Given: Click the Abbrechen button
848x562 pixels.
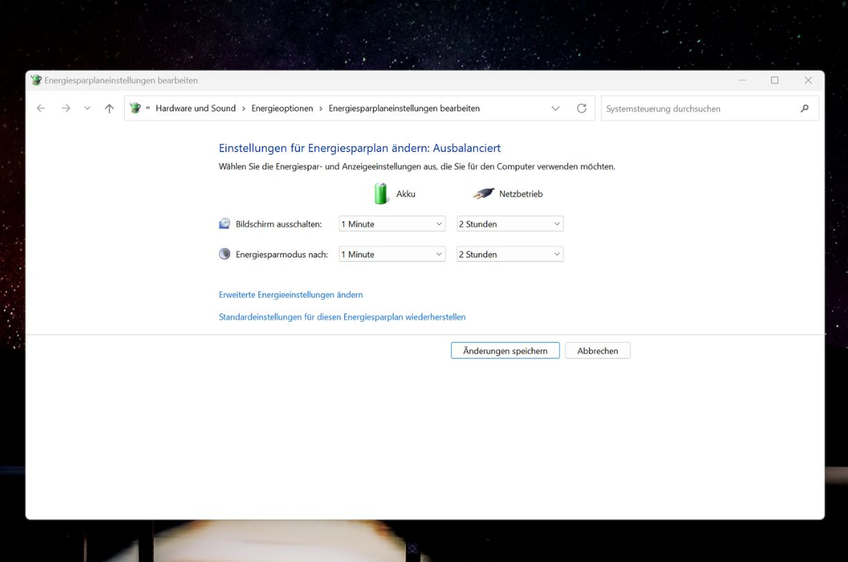Looking at the screenshot, I should coord(597,351).
